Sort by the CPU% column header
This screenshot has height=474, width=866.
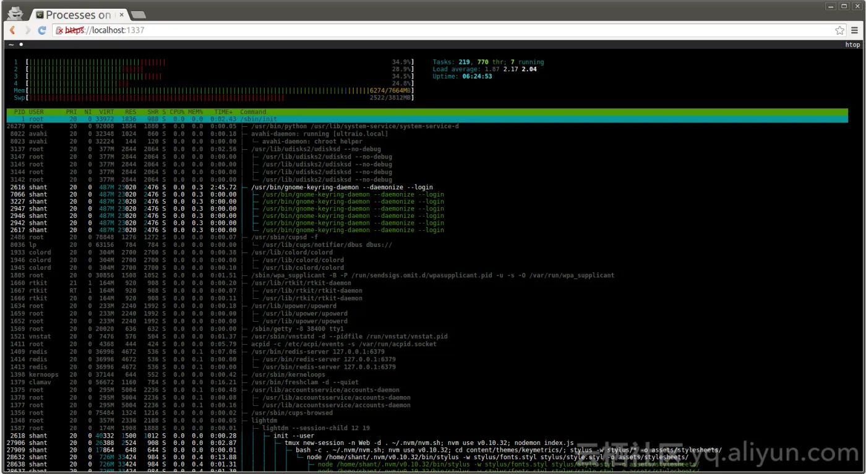tap(178, 112)
